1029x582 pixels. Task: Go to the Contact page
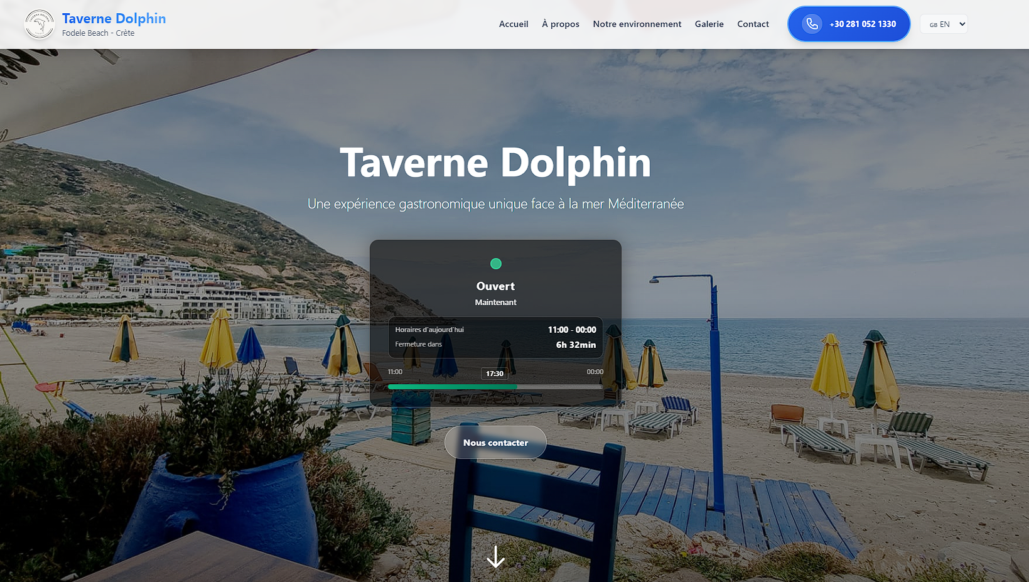[753, 24]
